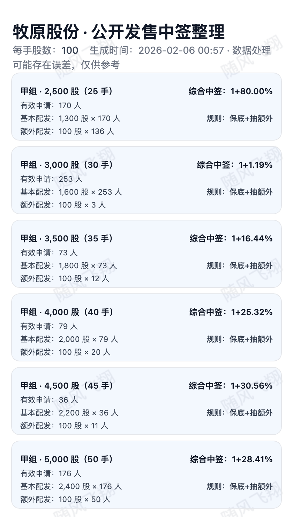Click the 综合中签 1+25.32% result

[x=231, y=312]
